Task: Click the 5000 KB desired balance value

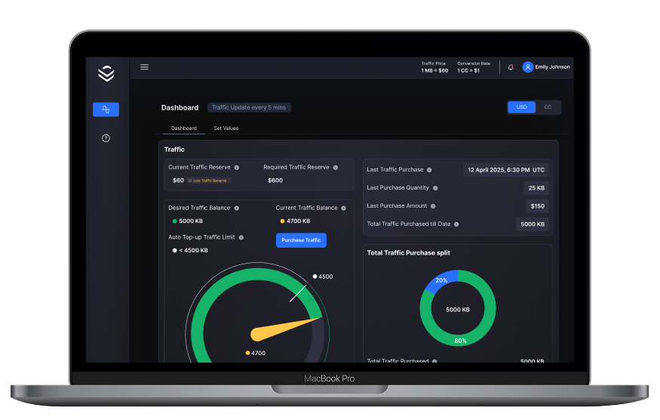Action: coord(191,221)
